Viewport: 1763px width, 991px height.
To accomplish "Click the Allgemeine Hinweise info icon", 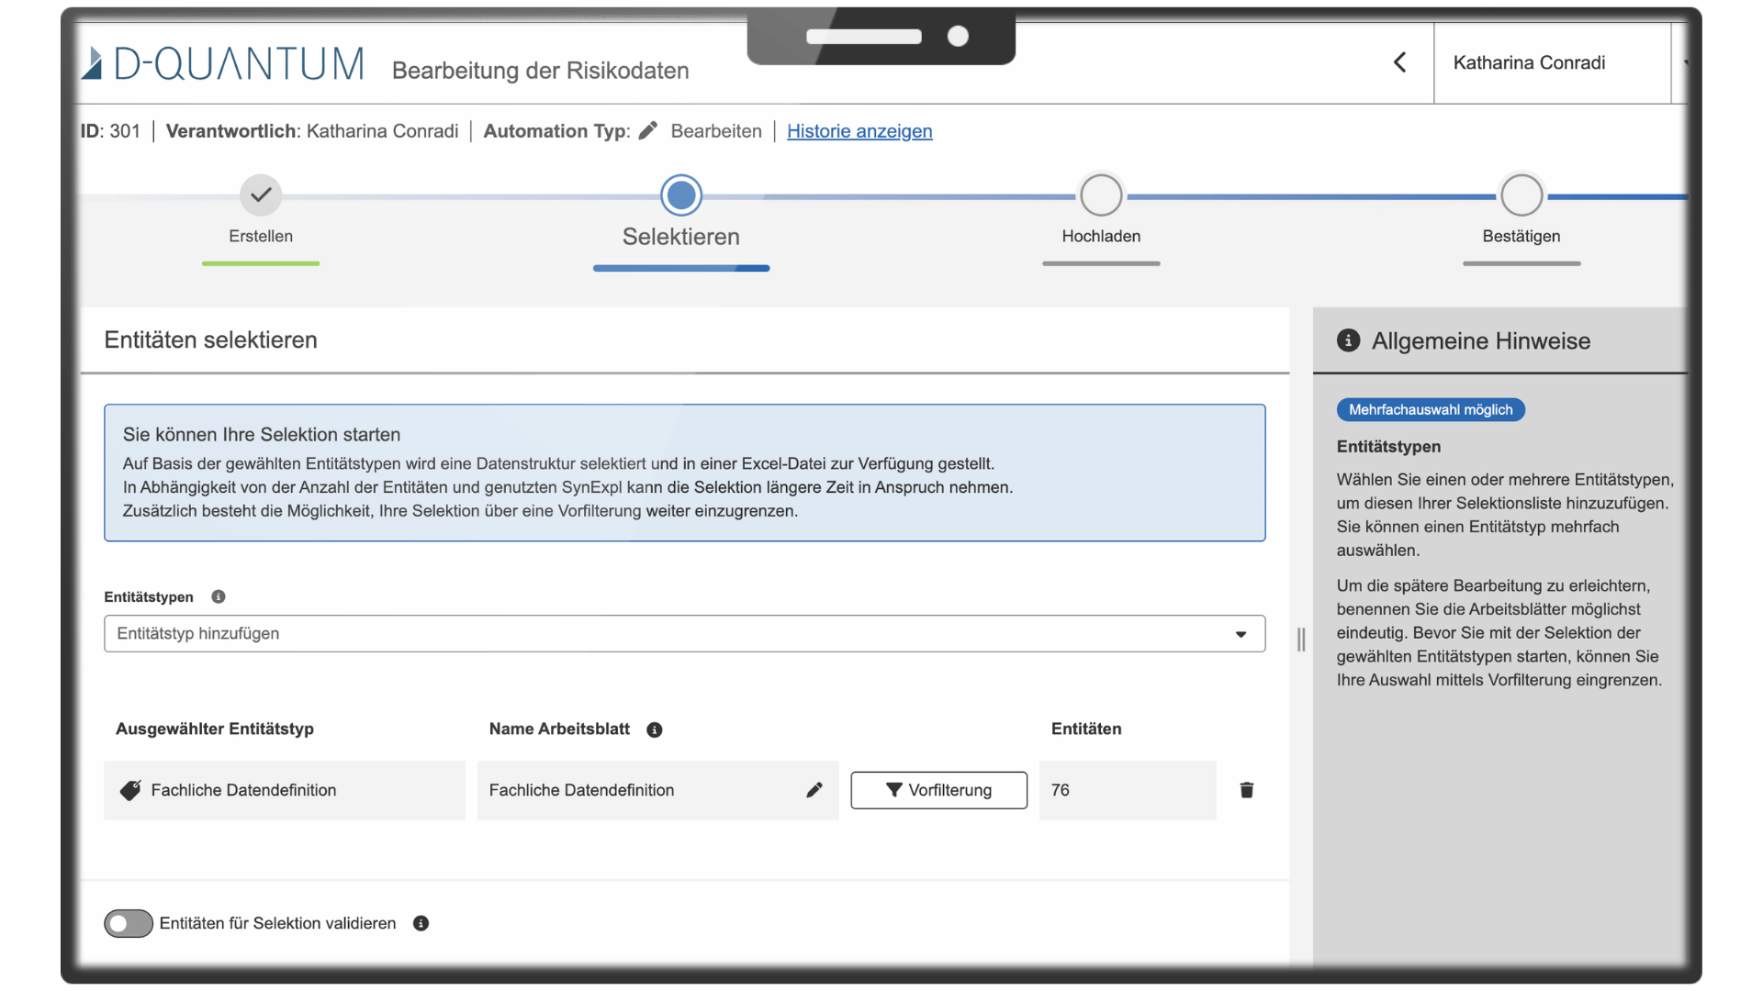I will [1348, 340].
